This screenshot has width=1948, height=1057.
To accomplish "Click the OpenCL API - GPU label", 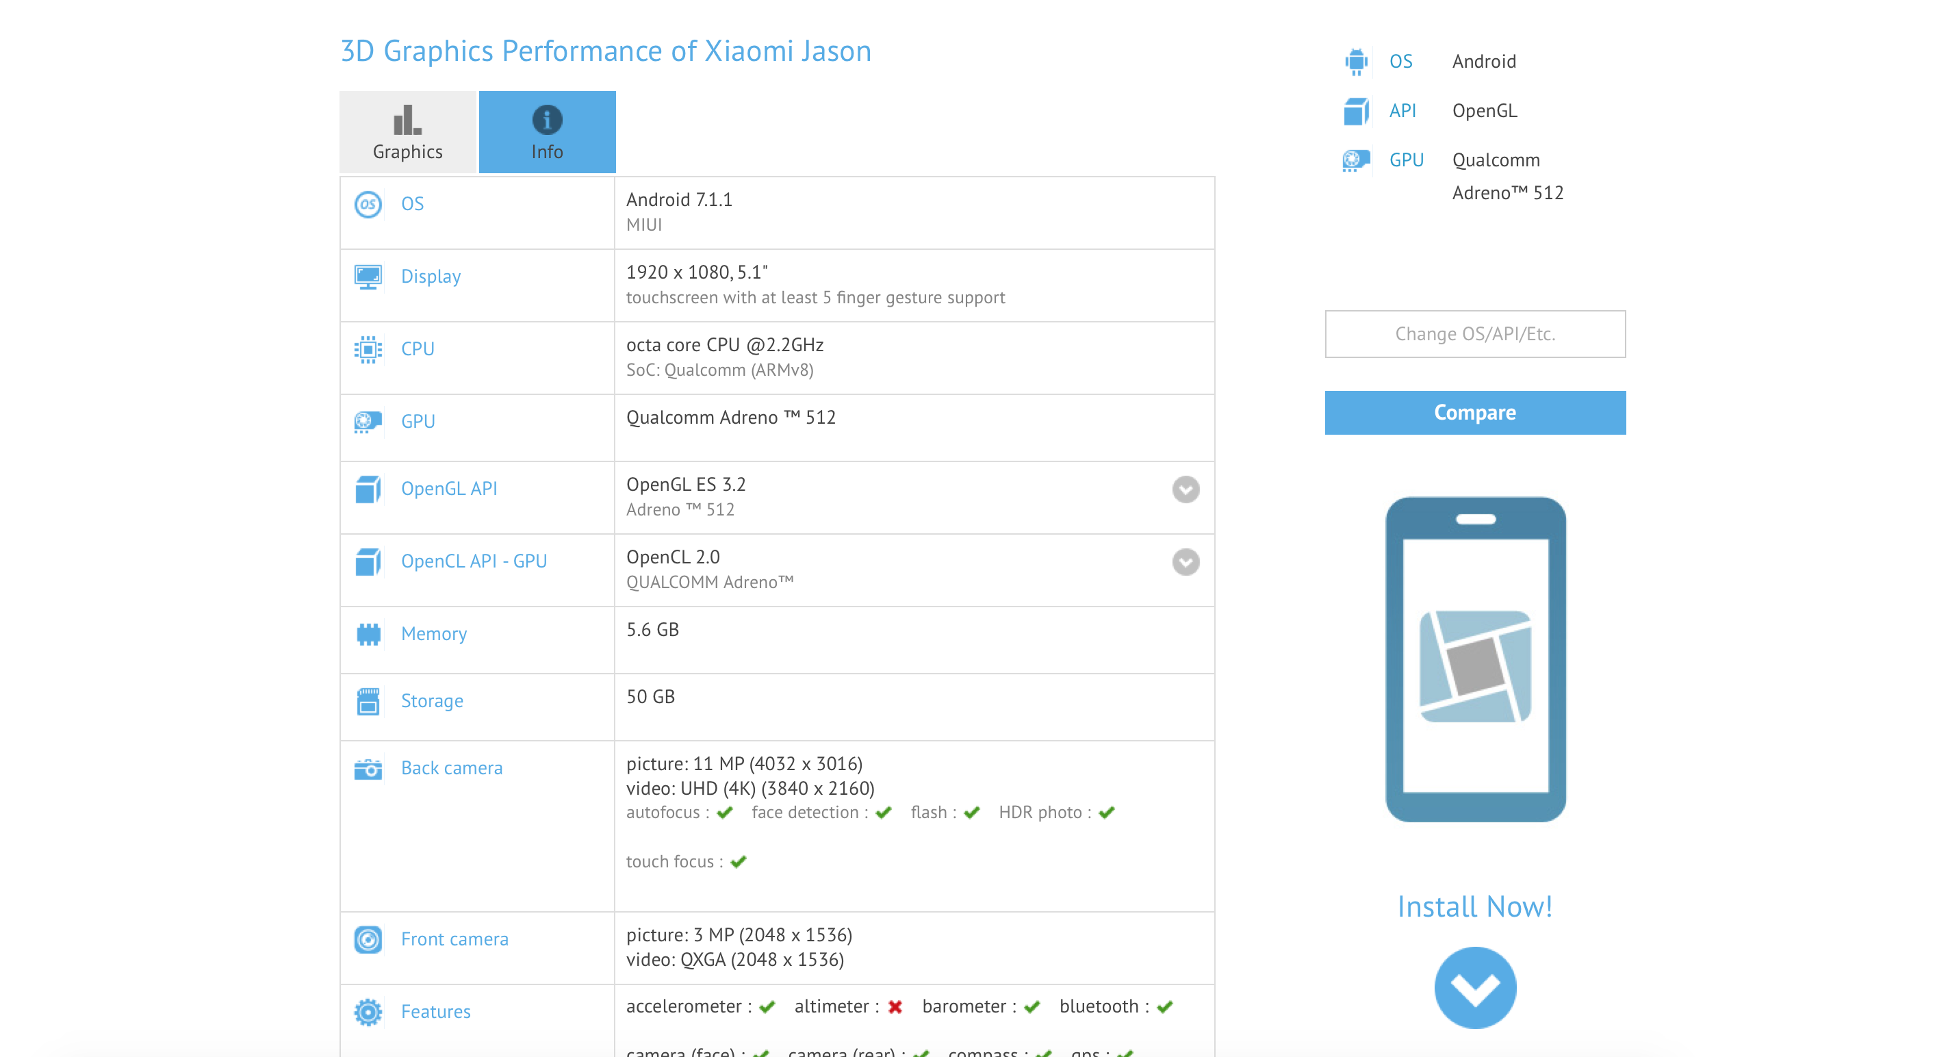I will pos(474,562).
